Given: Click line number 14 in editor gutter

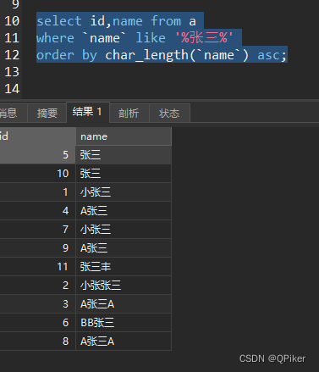Looking at the screenshot, I should click(12, 89).
